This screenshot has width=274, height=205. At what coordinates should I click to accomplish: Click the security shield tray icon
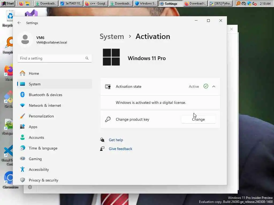point(249,3)
